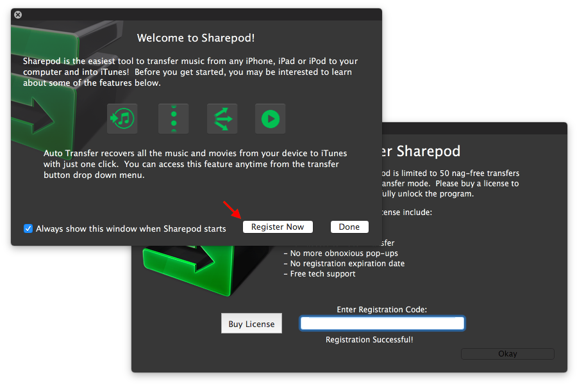Click the No more obnoxious pop-ups line
Image resolution: width=577 pixels, height=384 pixels.
341,253
